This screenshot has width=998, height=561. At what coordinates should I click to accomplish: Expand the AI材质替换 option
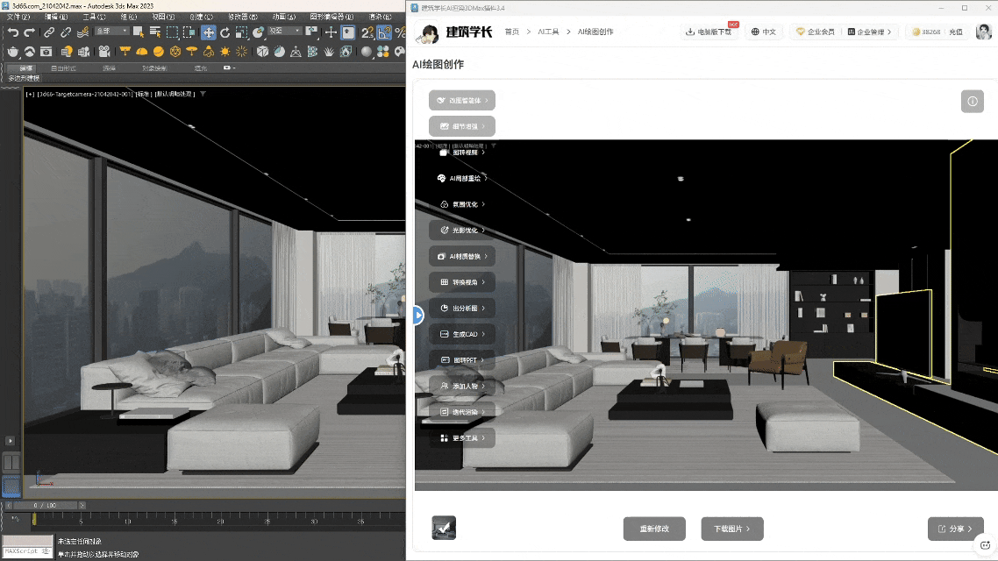462,256
